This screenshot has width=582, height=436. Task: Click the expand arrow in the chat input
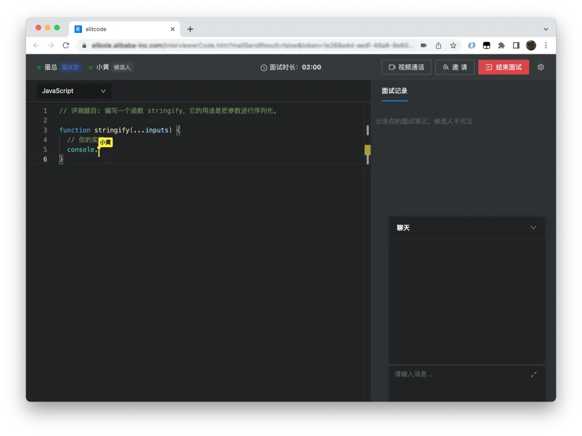click(534, 373)
